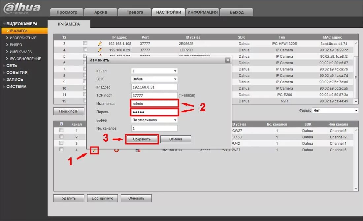Go to the Тревога tab
Screen dimensions: 363x221
135,12
